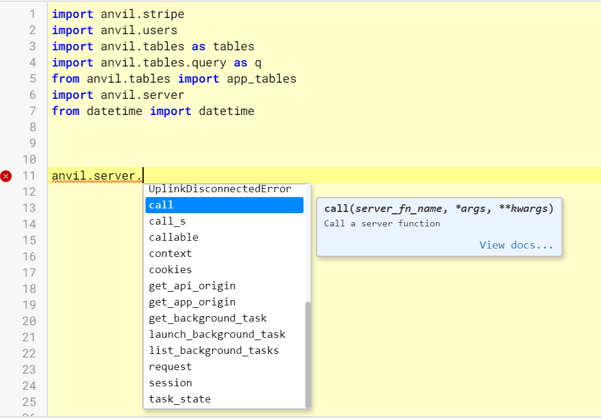
Task: Select 'UplinkDisconnectedError' at top of list
Action: (220, 190)
